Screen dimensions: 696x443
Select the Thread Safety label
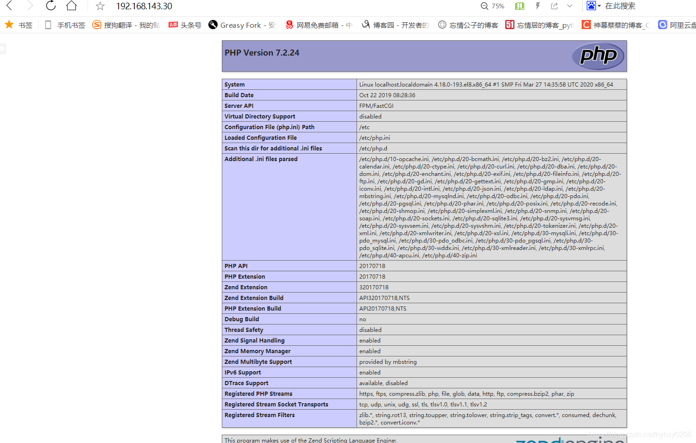point(244,330)
